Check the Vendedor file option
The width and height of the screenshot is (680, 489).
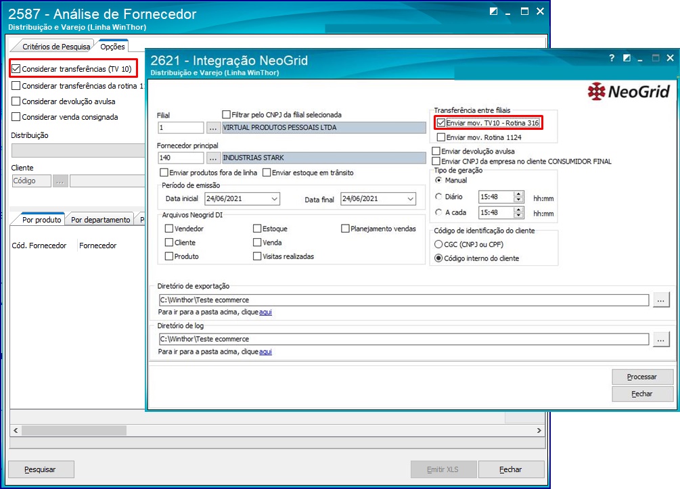tap(169, 229)
